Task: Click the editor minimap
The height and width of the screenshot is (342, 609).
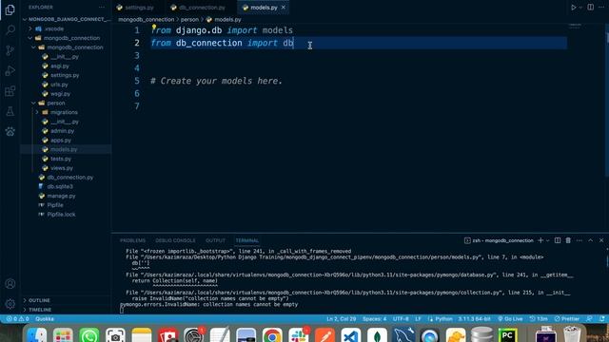Action: (575, 27)
